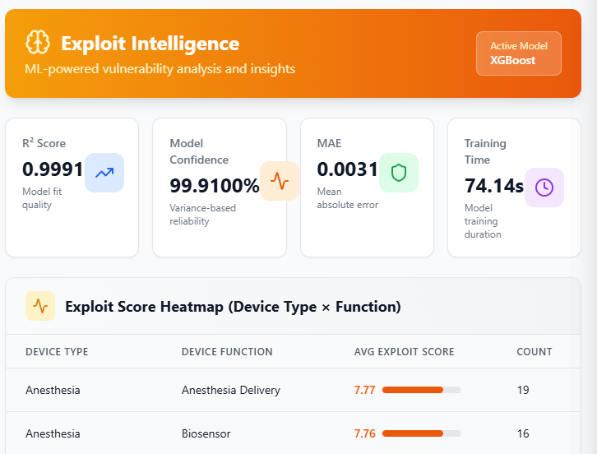Click the MAE value 0.0031
Viewport: 597px width, 454px height.
point(347,169)
